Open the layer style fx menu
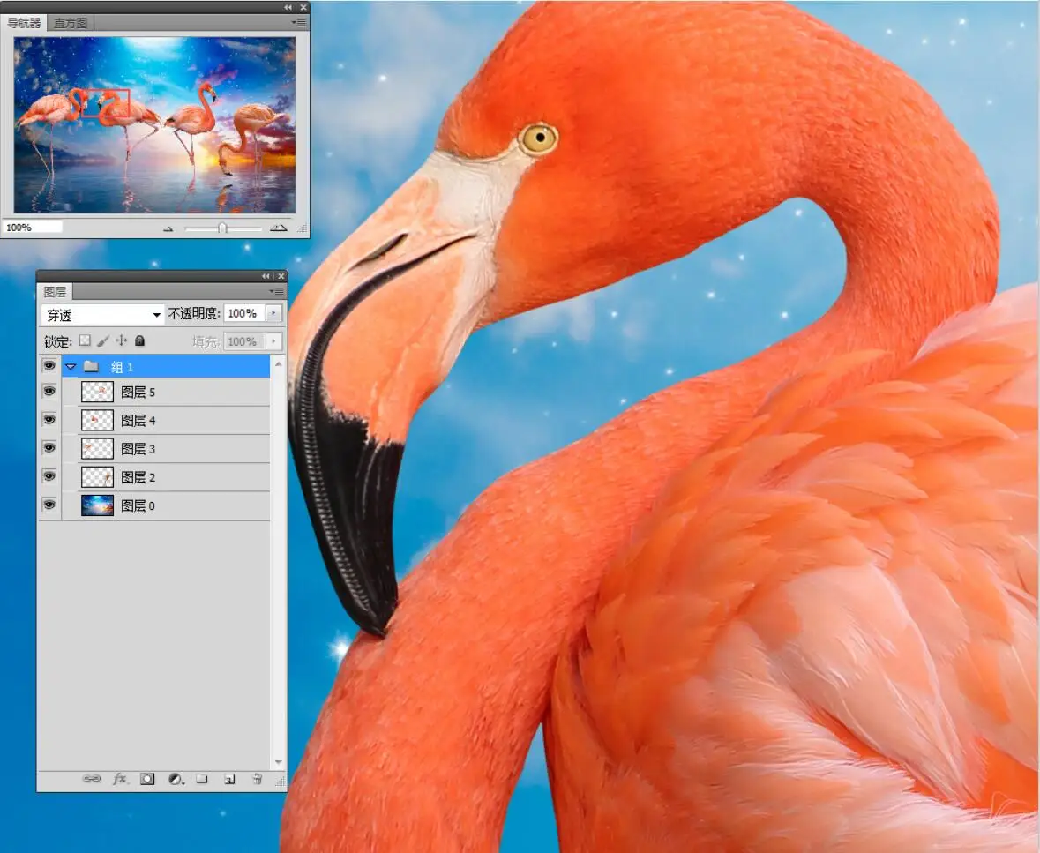Screen dimensions: 1040x853 coord(120,779)
